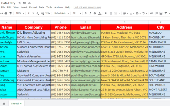
Task: Select column B header
Action: point(33,22)
